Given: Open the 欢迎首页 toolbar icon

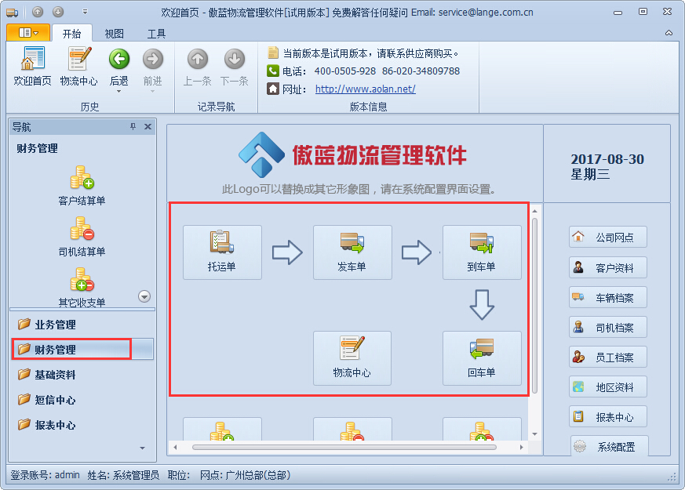Looking at the screenshot, I should (32, 67).
